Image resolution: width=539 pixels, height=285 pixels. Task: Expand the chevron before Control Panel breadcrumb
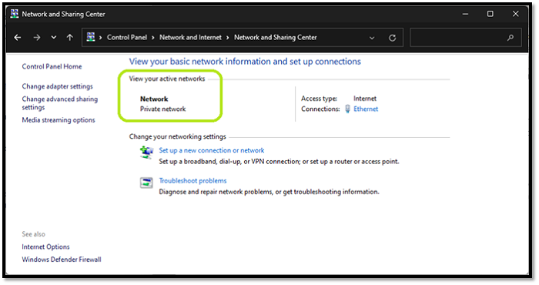101,38
